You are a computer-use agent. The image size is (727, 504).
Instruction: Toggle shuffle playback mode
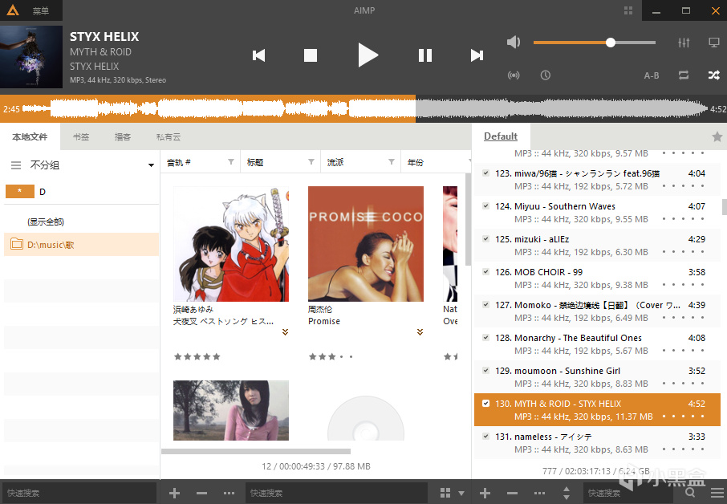click(714, 75)
